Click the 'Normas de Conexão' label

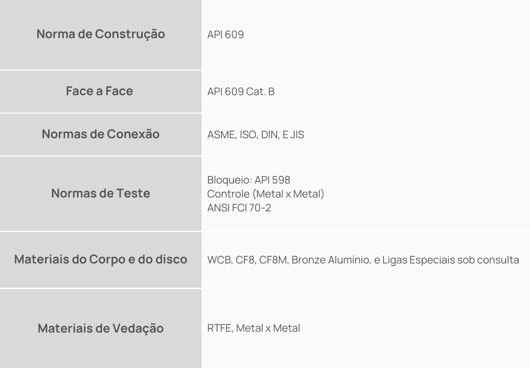101,134
